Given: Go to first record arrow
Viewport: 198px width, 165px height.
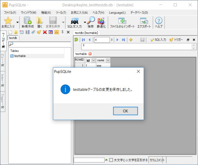Looking at the screenshot, I should tap(83, 40).
